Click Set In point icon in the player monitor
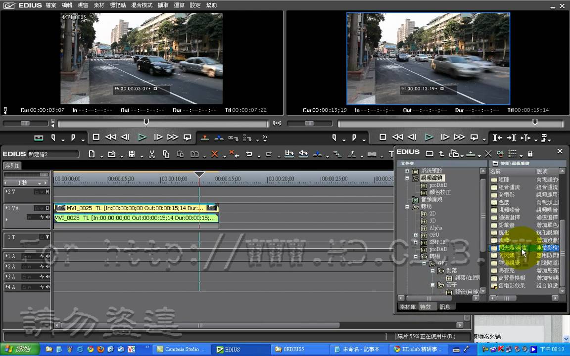Screen dimensions: 570x356 pyautogui.click(x=53, y=137)
